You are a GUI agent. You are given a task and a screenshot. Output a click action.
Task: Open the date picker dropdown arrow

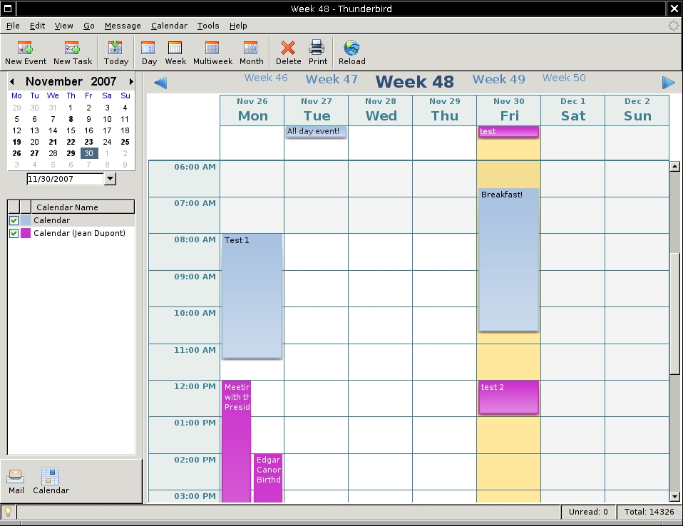110,179
